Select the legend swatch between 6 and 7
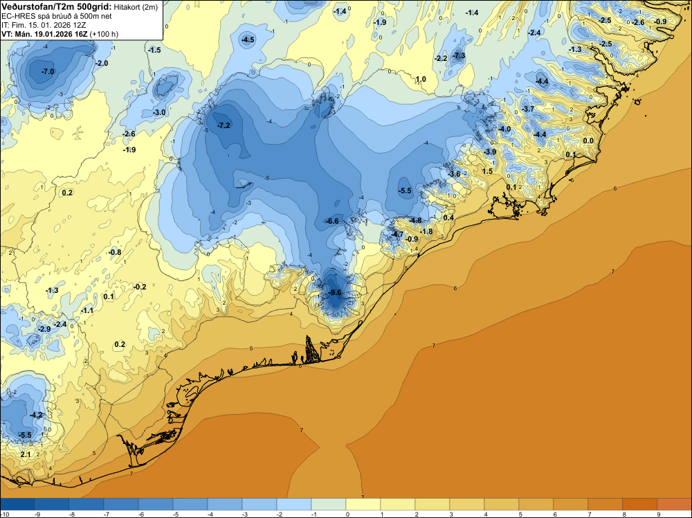The image size is (692, 518). coord(571,504)
